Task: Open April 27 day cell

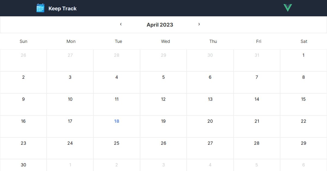Action: [210, 148]
